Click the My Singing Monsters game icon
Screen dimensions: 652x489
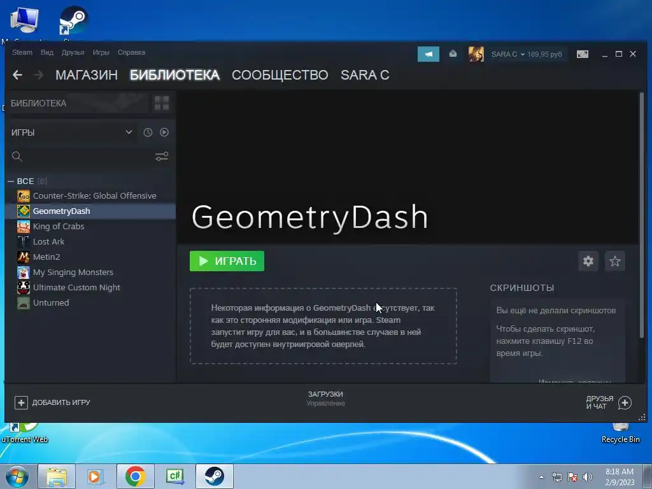[24, 272]
